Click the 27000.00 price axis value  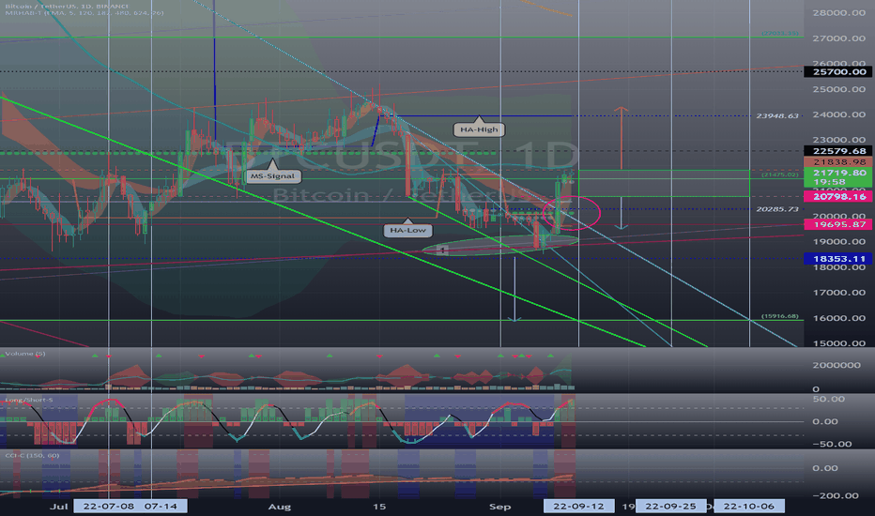838,38
